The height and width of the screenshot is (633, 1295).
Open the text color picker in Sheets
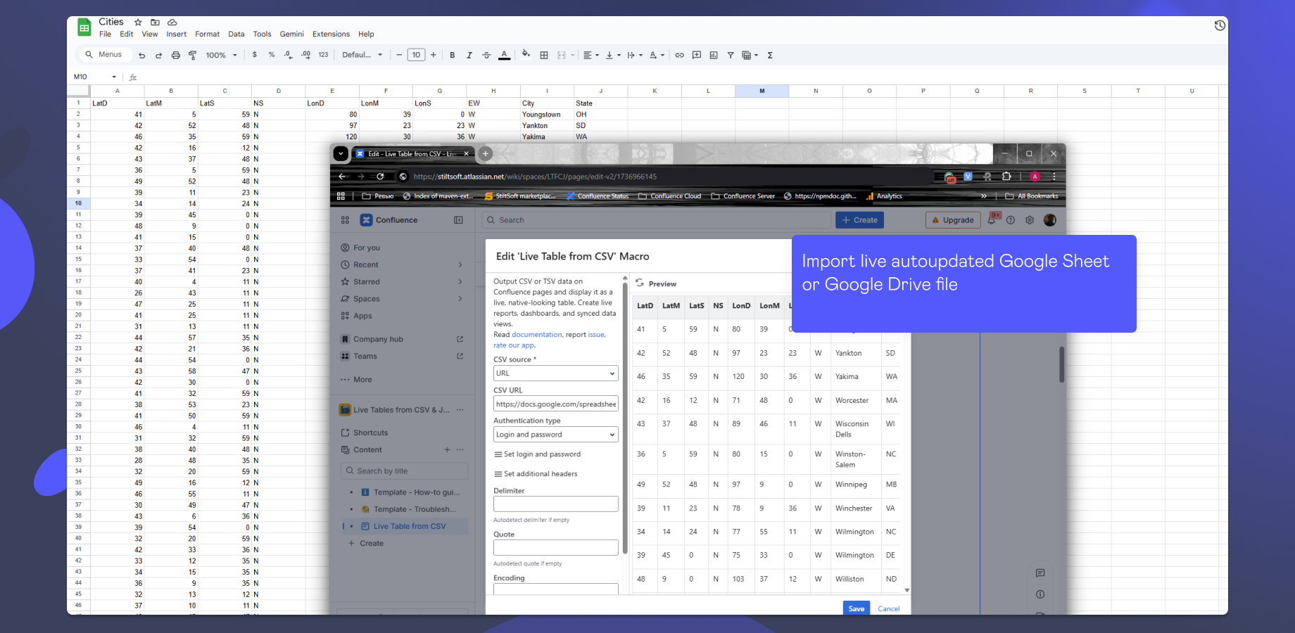[504, 55]
